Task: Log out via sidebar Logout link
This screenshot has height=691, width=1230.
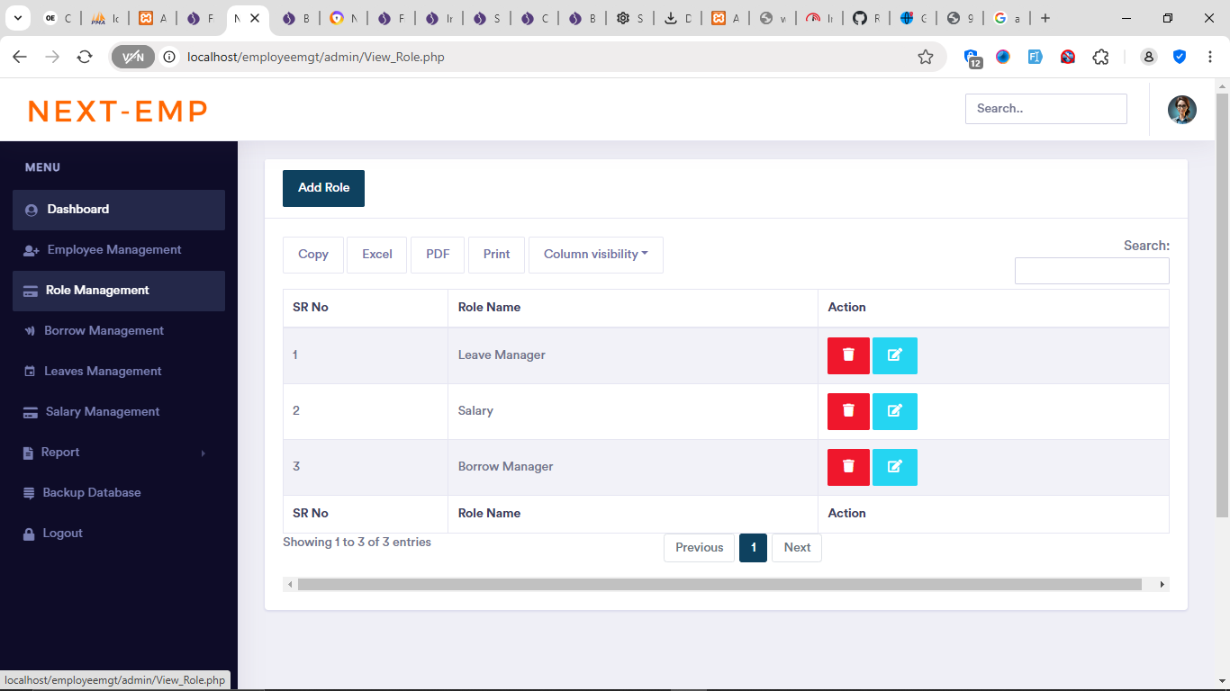Action: [x=62, y=534]
